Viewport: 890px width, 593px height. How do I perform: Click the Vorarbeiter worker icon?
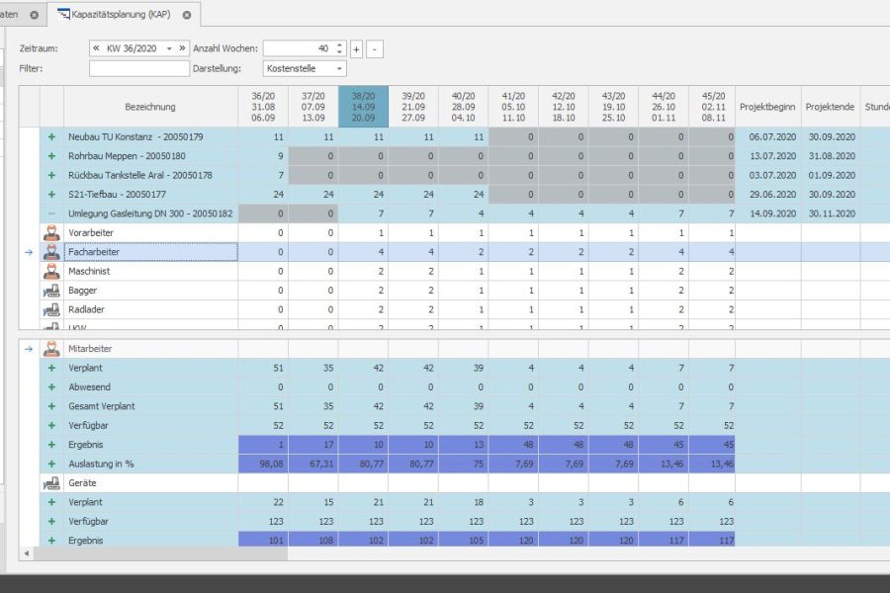(51, 233)
